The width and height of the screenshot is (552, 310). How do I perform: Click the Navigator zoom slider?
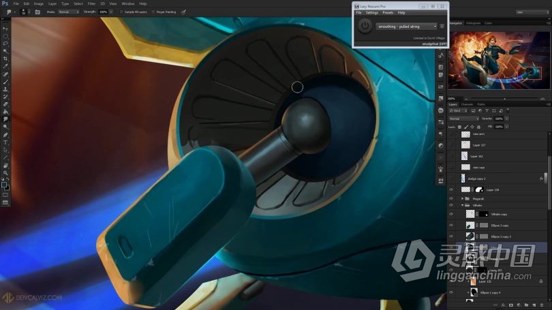504,99
